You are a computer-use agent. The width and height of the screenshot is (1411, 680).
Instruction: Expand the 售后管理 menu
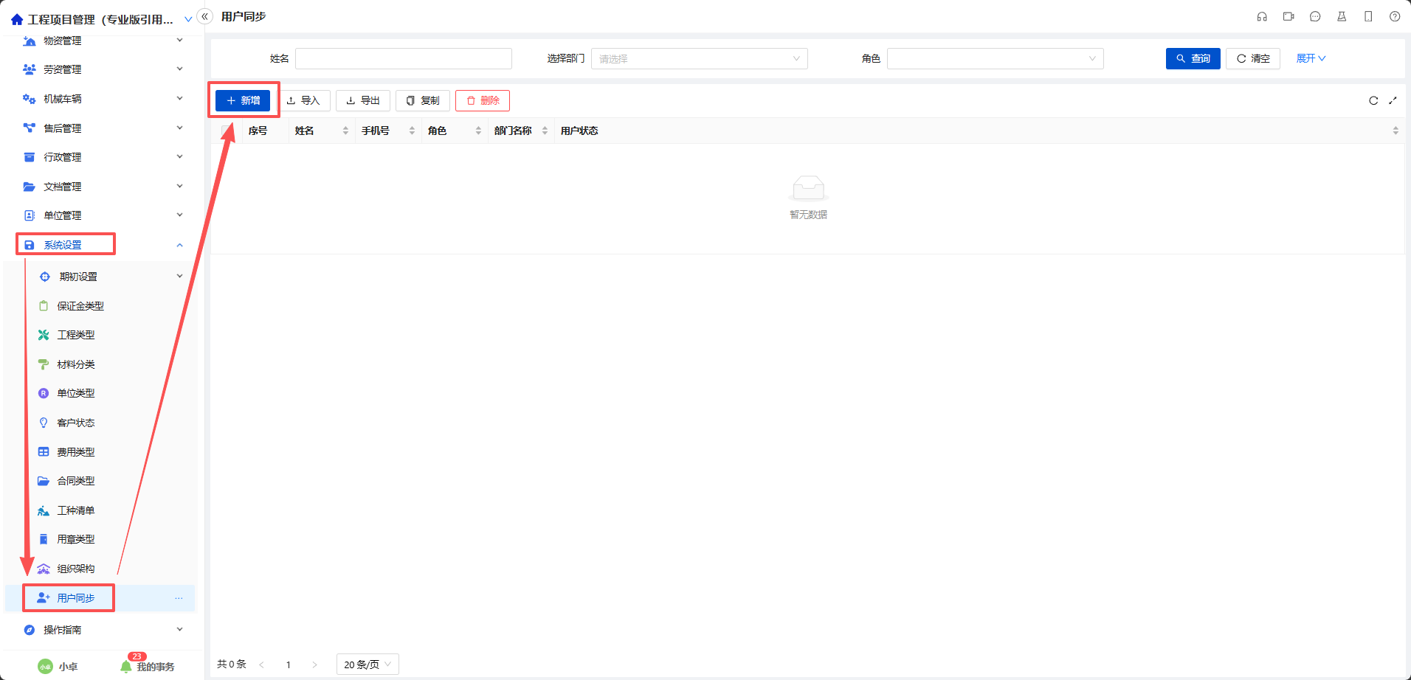pos(179,128)
